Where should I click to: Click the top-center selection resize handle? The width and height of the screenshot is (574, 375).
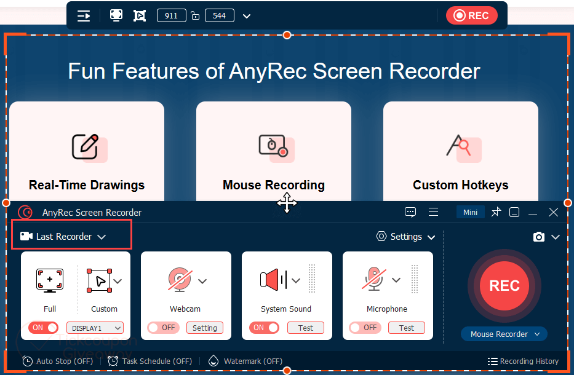point(287,35)
